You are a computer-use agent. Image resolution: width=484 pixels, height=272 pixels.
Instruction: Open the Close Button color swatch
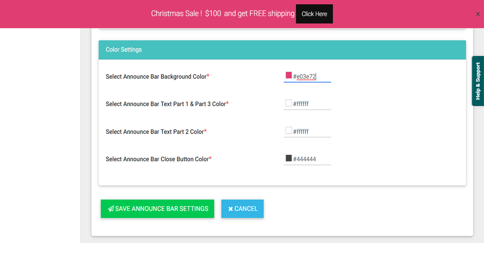288,158
